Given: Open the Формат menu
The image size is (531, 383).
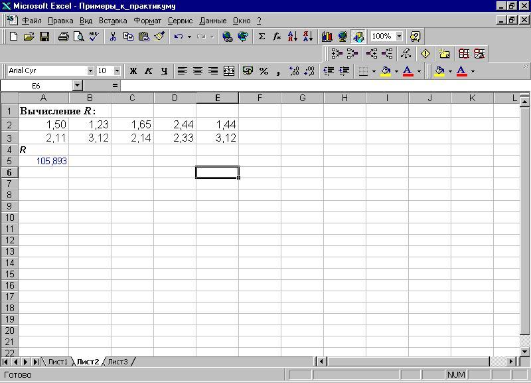Looking at the screenshot, I should (x=147, y=21).
